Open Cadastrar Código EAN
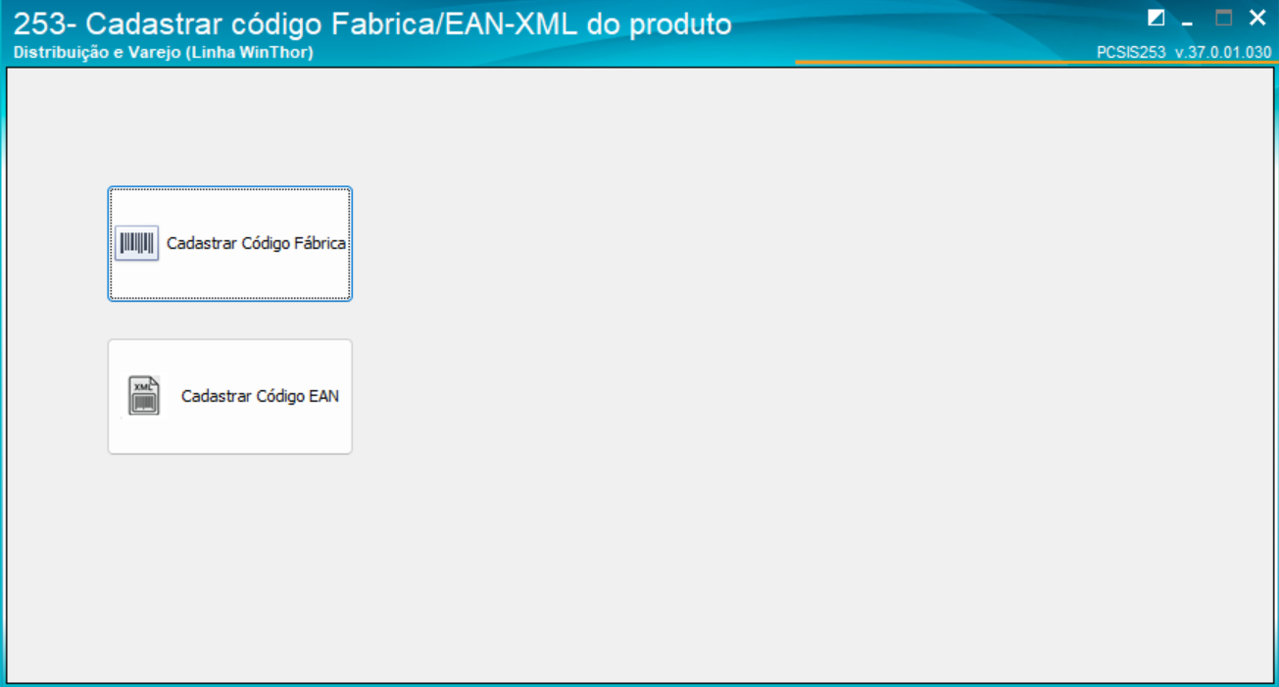1279x687 pixels. [230, 397]
